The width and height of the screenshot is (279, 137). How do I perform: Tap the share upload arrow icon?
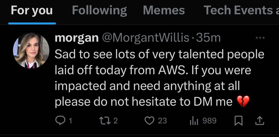pyautogui.click(x=261, y=121)
